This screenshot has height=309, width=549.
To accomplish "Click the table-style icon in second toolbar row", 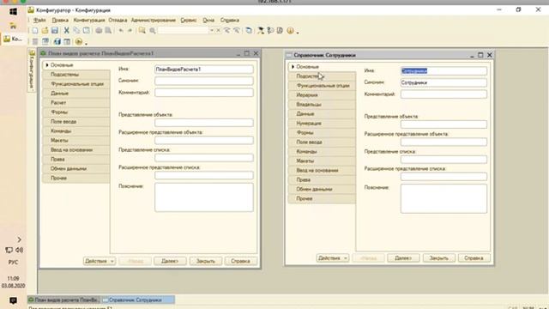I will click(x=67, y=42).
